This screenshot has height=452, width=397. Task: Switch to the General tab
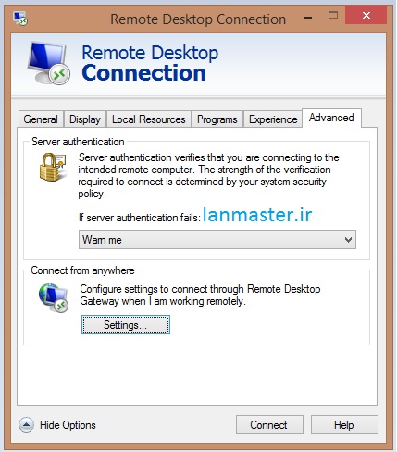41,119
